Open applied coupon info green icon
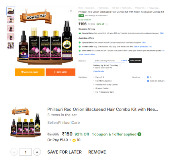Viewport: 174px width, 162px height. (x=139, y=134)
